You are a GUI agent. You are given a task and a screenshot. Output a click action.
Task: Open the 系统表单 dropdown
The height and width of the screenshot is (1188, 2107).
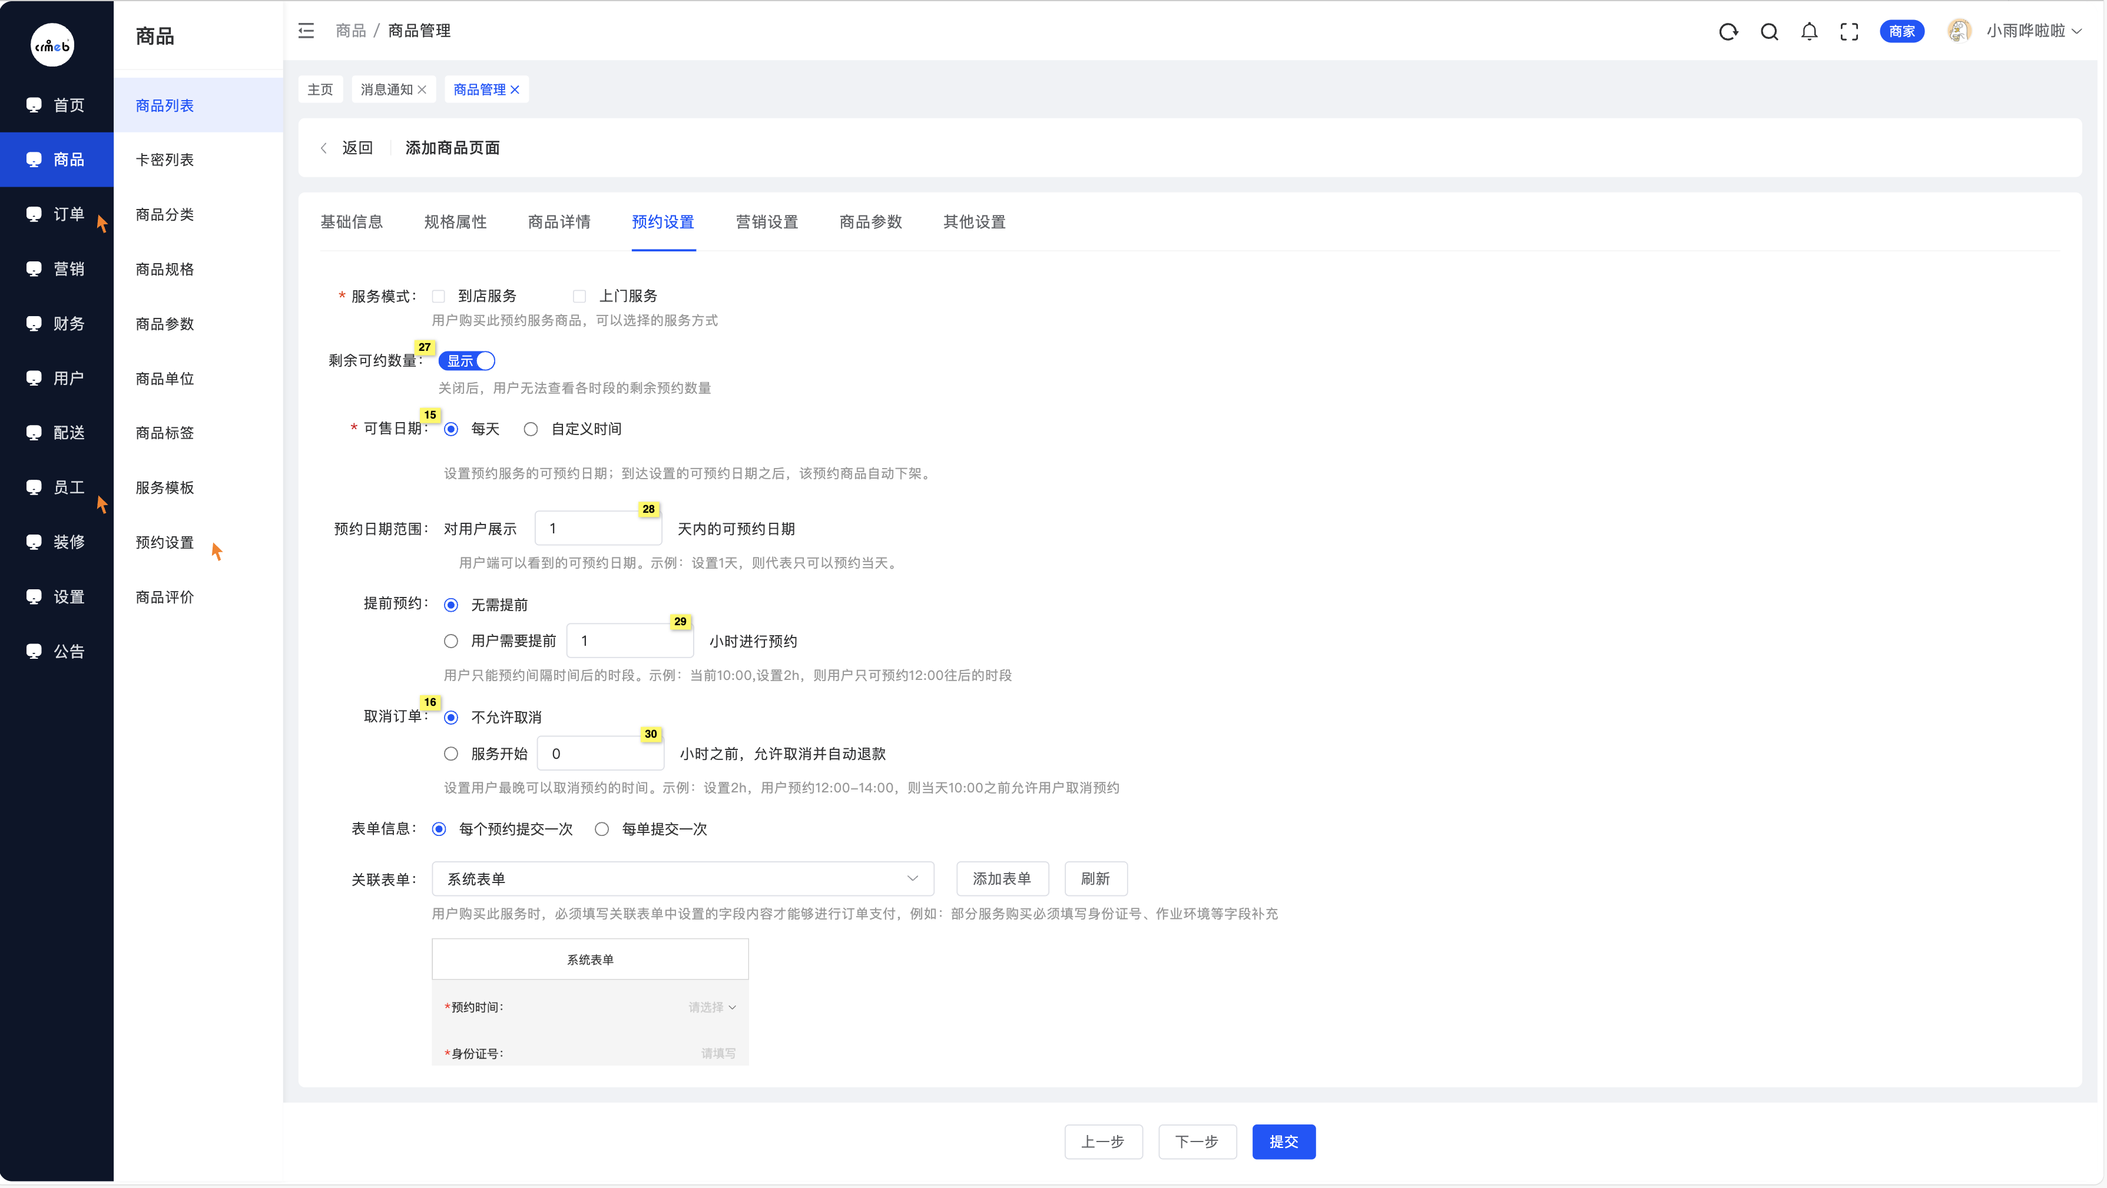[x=682, y=878]
